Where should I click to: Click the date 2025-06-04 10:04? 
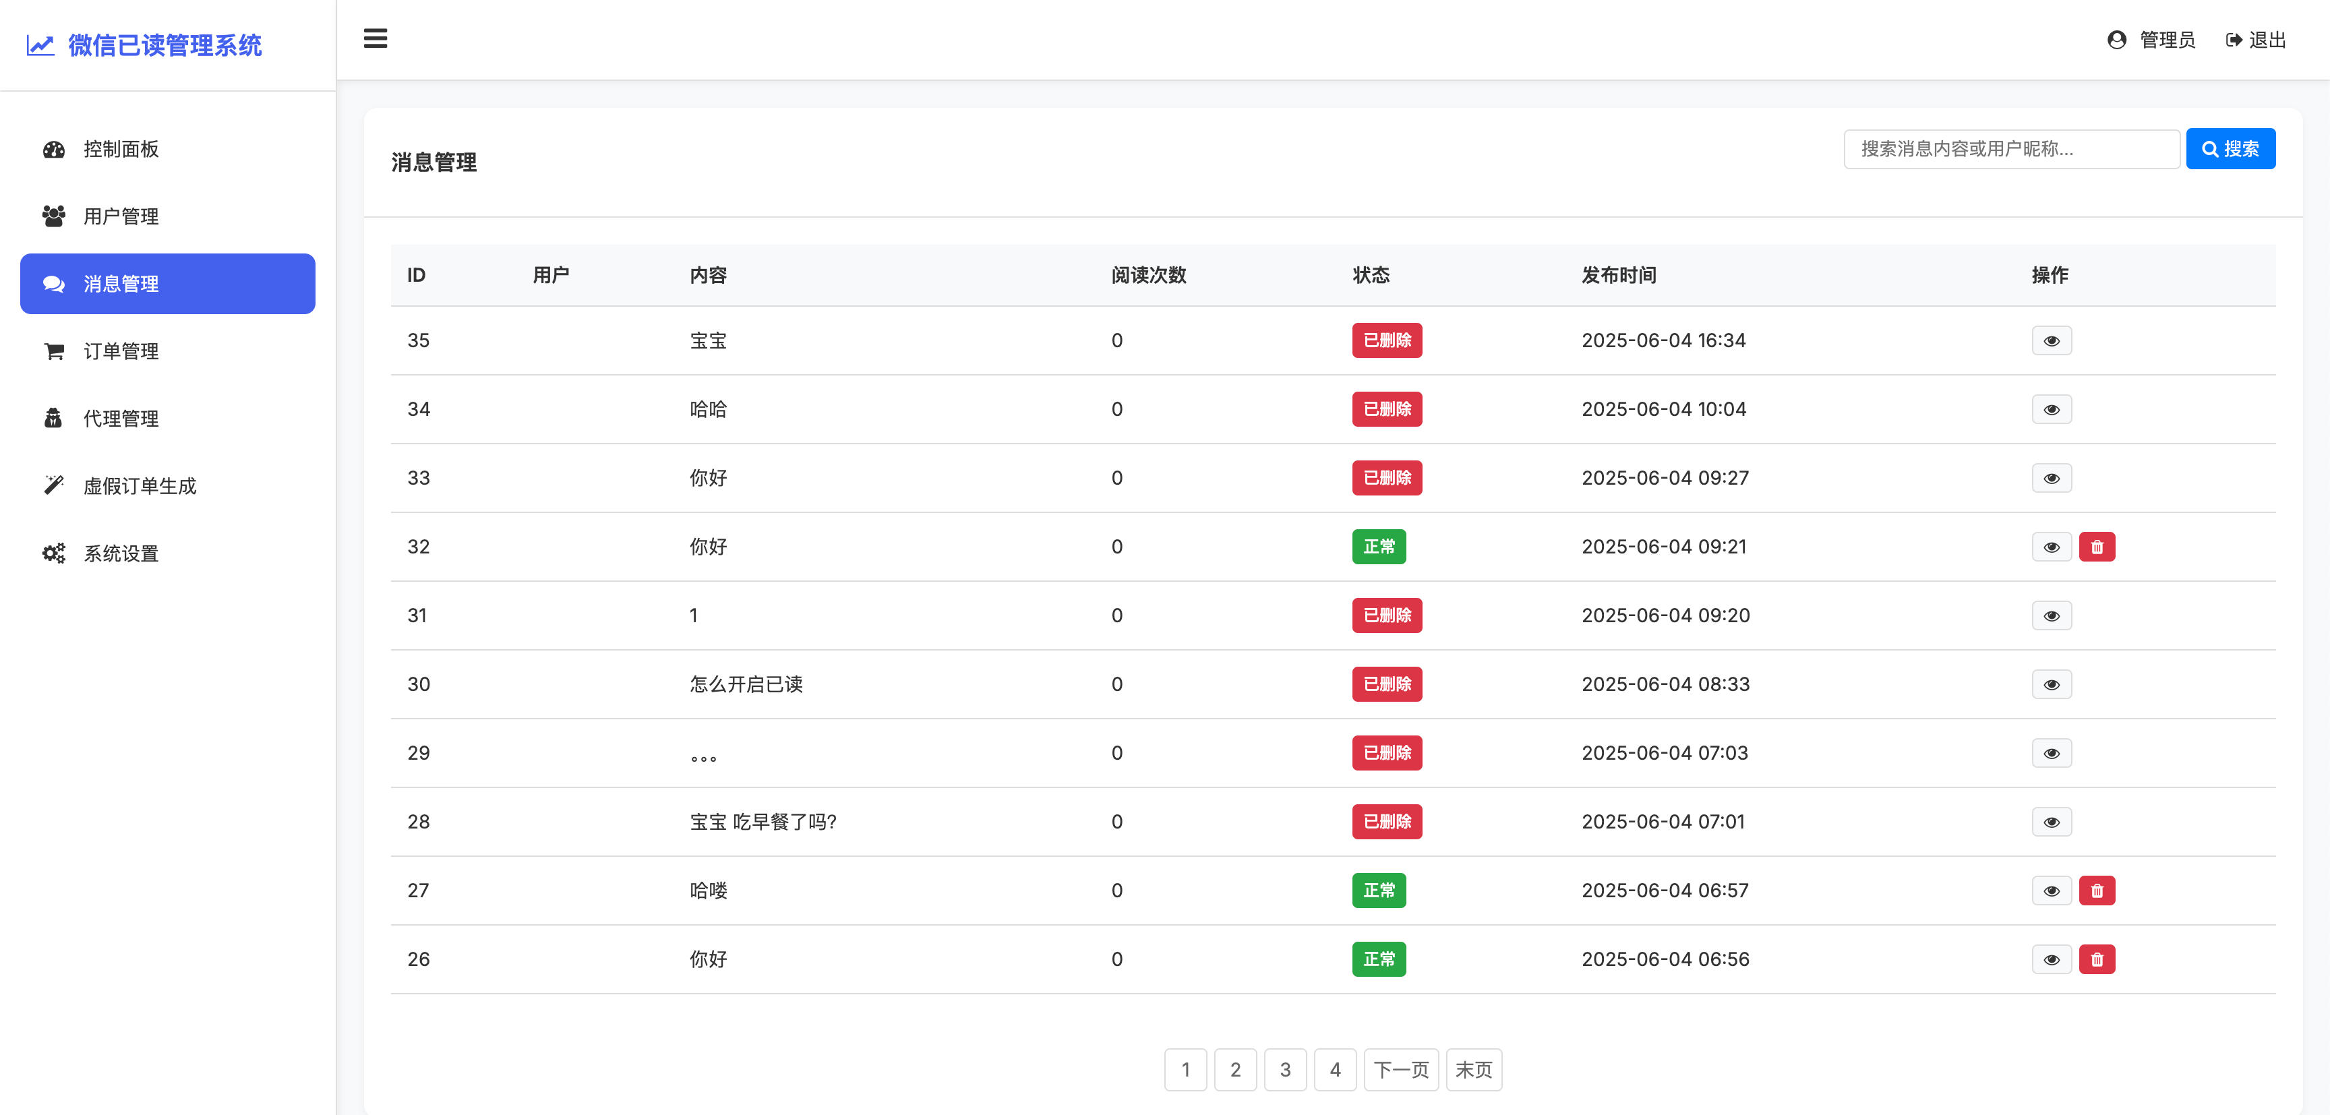(1663, 410)
